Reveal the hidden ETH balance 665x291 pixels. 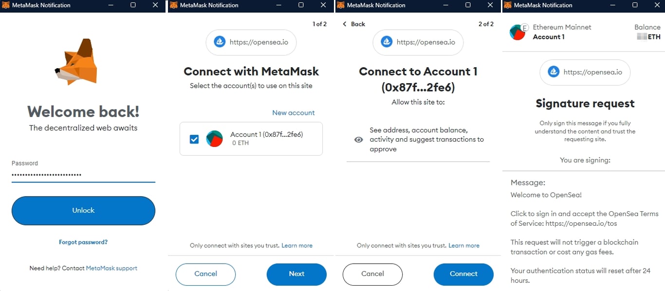[642, 36]
